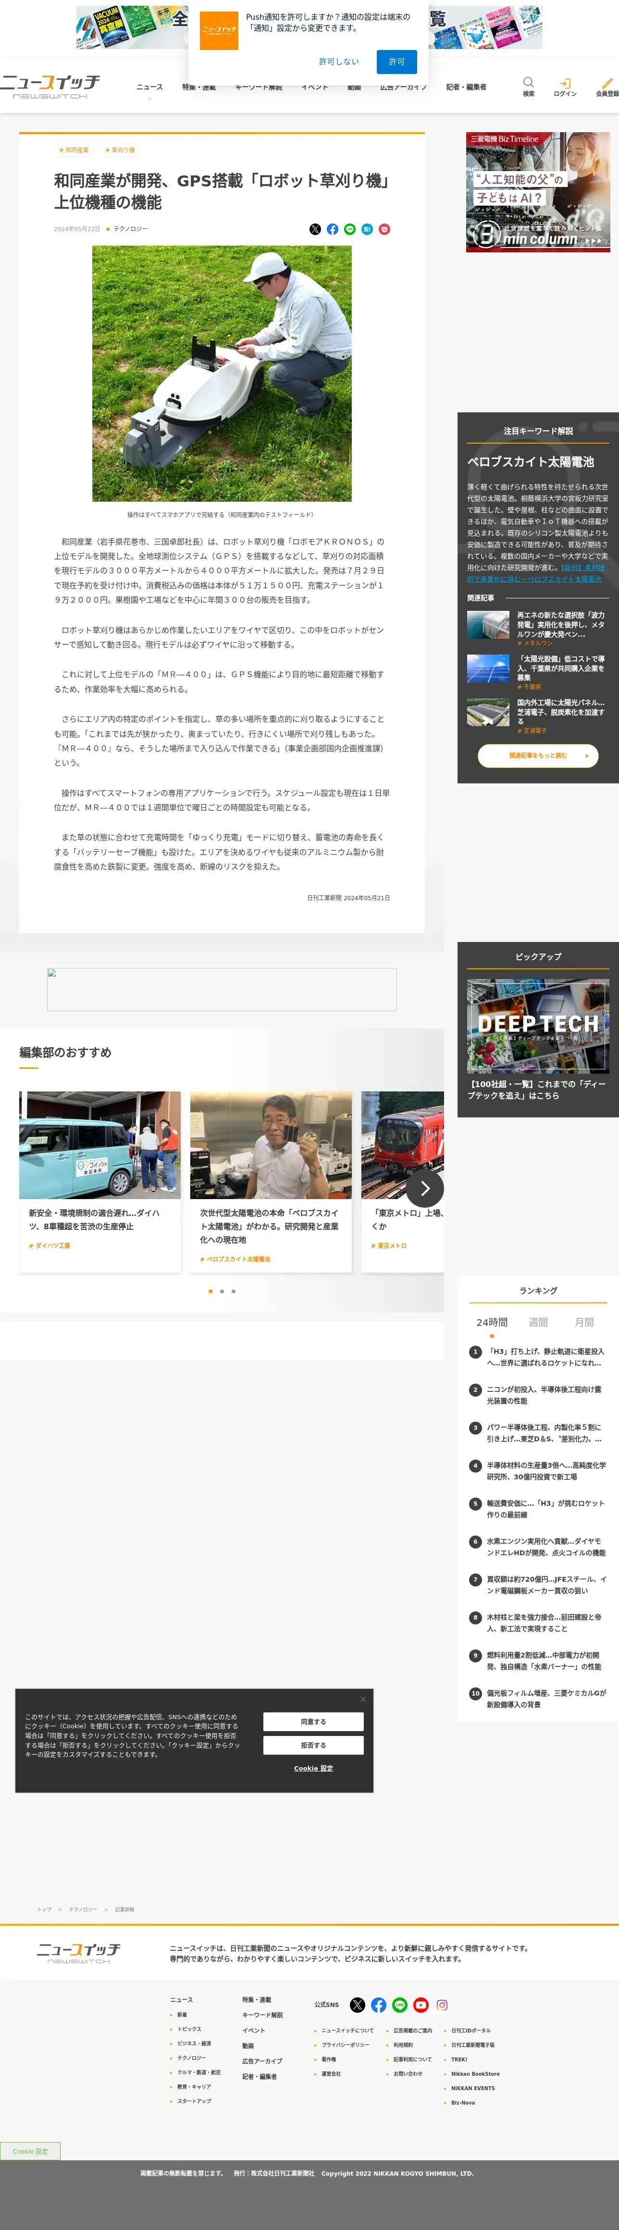Select the third carousel page dot

click(x=233, y=1291)
